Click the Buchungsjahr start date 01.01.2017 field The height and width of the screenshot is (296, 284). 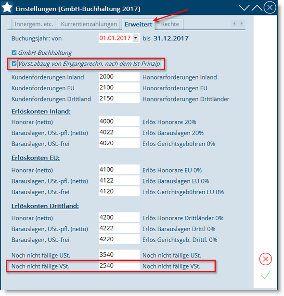[116, 38]
